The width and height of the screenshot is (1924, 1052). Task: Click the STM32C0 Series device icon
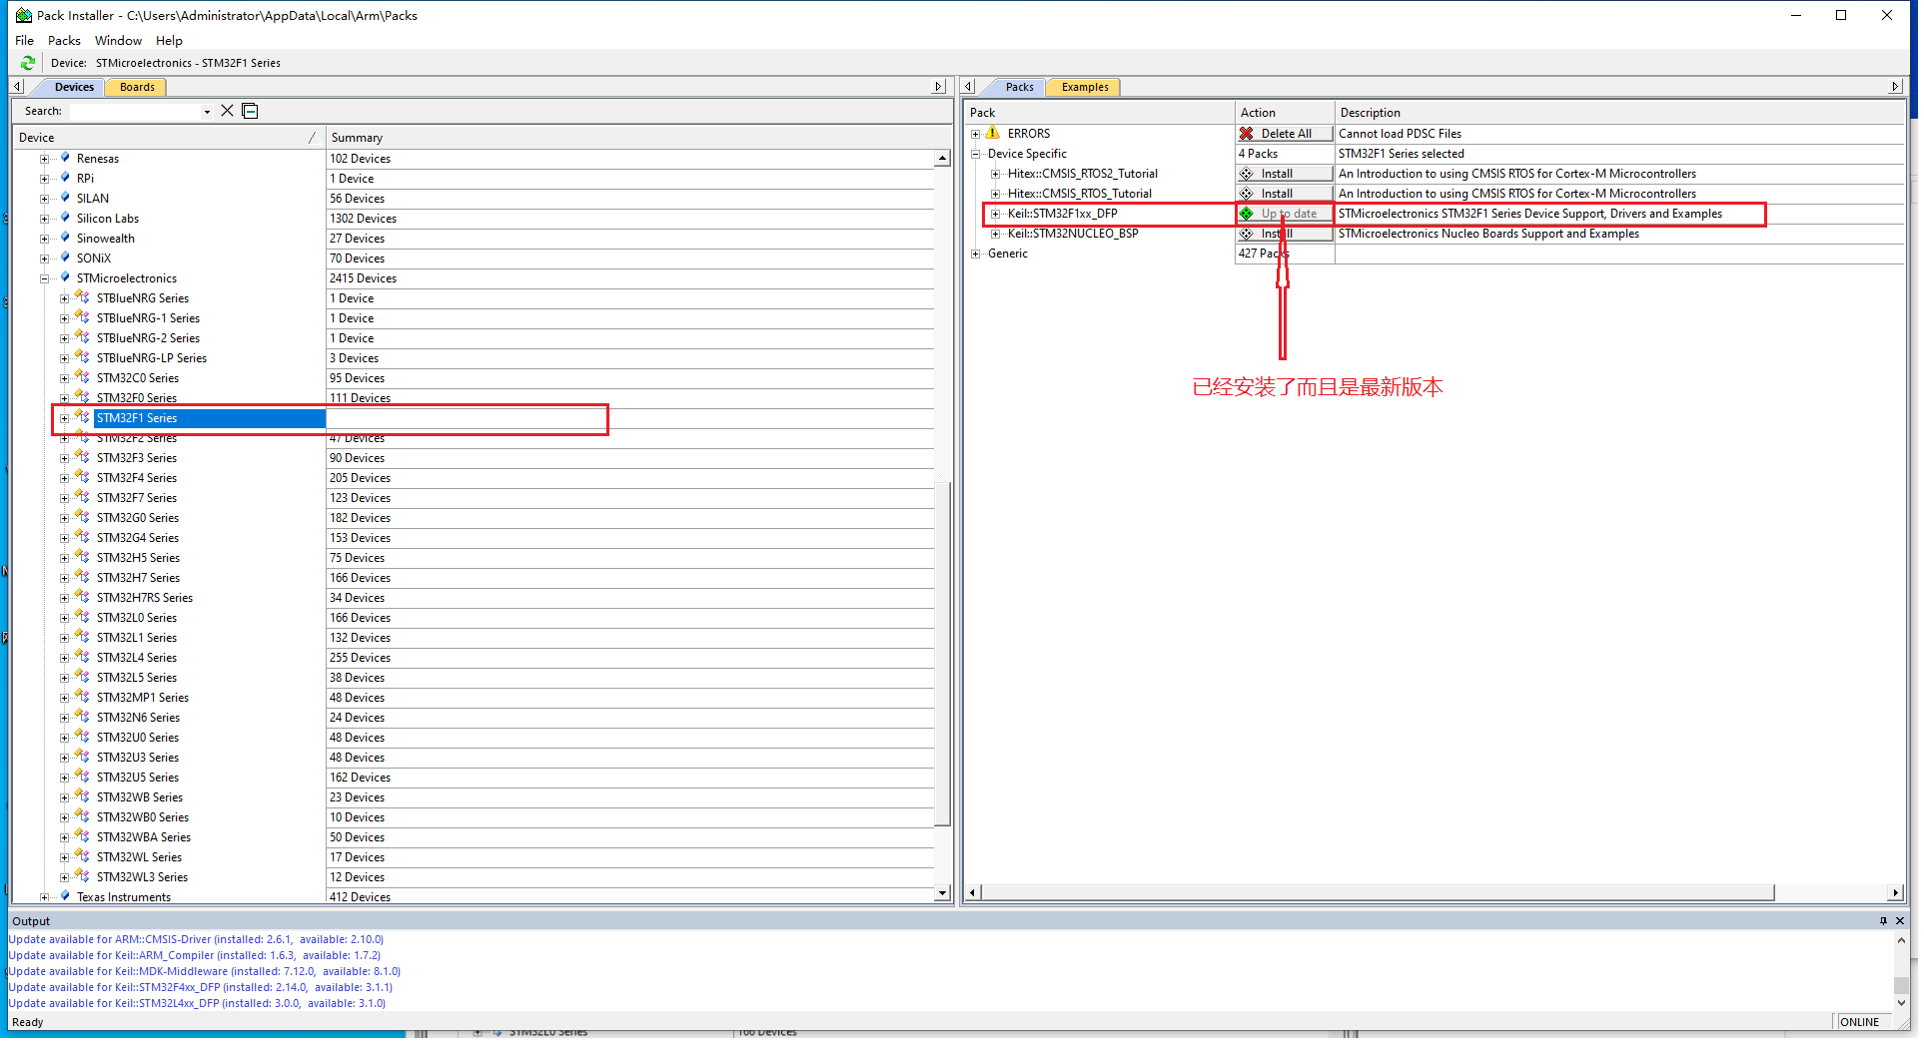click(83, 377)
